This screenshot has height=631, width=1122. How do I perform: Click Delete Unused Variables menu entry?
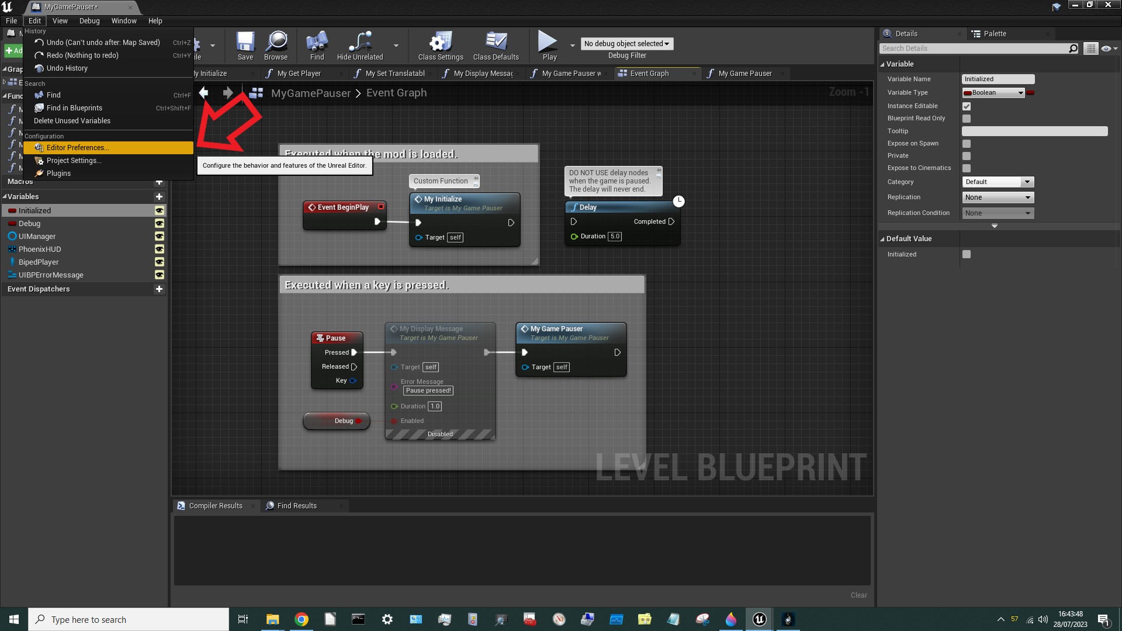[x=108, y=121]
